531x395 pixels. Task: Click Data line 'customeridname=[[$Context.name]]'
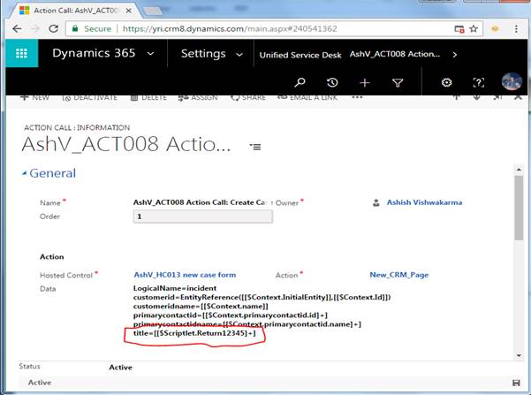(201, 307)
